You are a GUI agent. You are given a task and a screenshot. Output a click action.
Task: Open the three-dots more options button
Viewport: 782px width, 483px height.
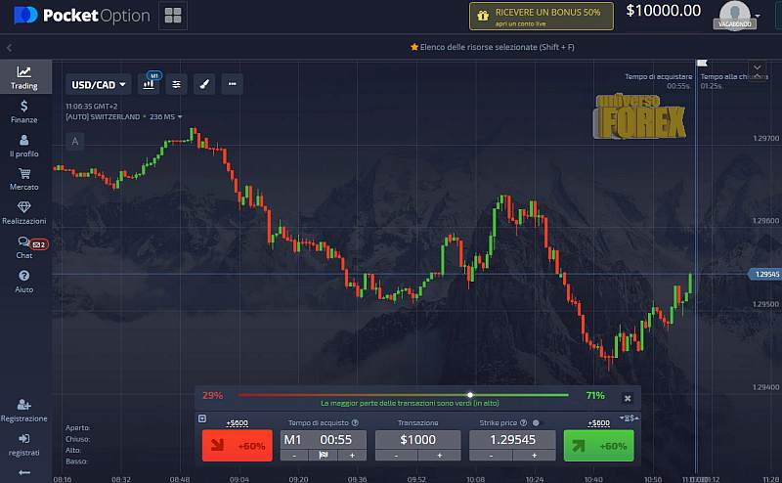[232, 84]
